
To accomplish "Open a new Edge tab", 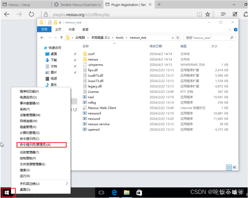I will click(159, 4).
